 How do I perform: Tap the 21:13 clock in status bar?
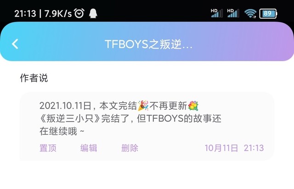tap(25, 13)
